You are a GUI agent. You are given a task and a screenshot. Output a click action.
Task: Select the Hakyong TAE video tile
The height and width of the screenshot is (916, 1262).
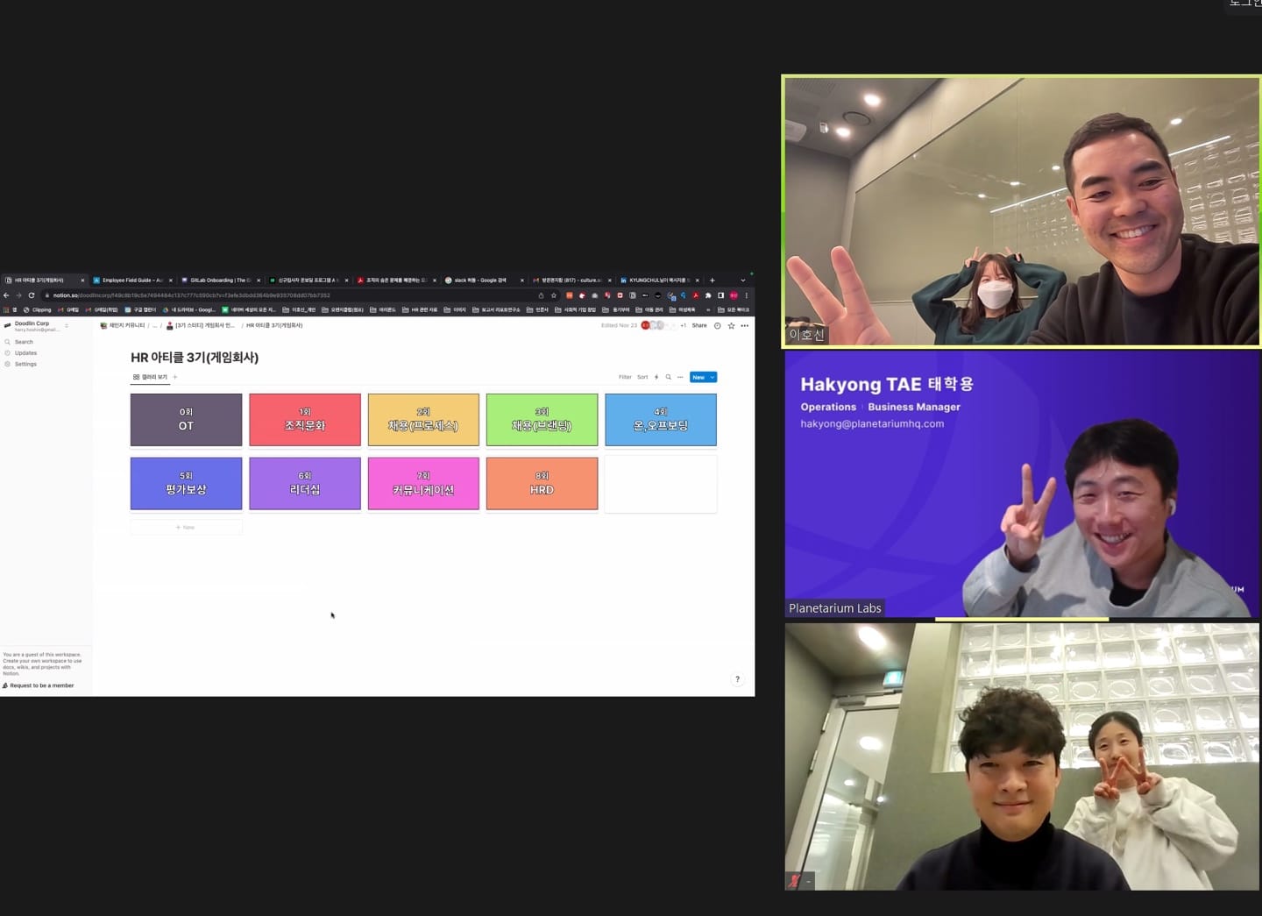[1022, 485]
